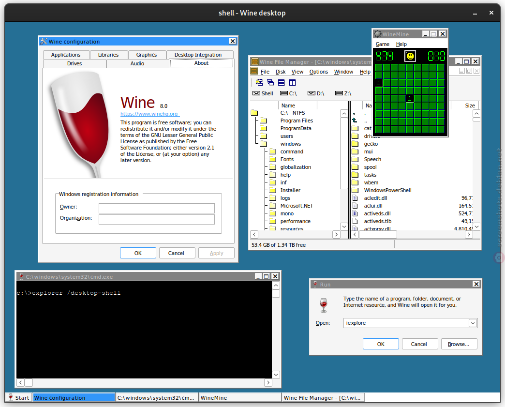Click the cmd.exe title bar wine icon

click(21, 276)
